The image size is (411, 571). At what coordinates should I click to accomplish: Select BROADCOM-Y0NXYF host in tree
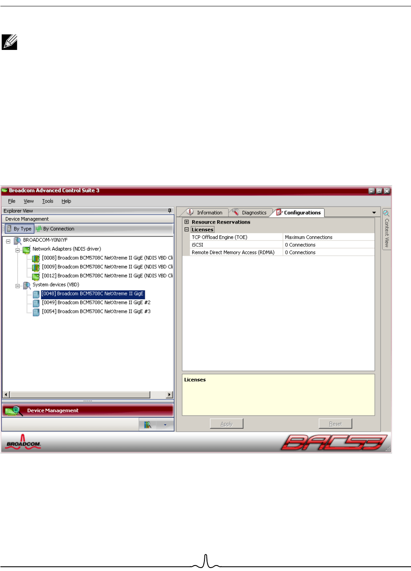point(45,240)
